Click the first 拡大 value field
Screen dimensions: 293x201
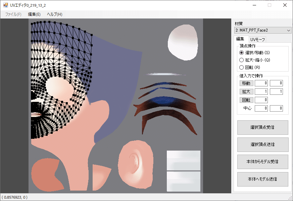261,91
